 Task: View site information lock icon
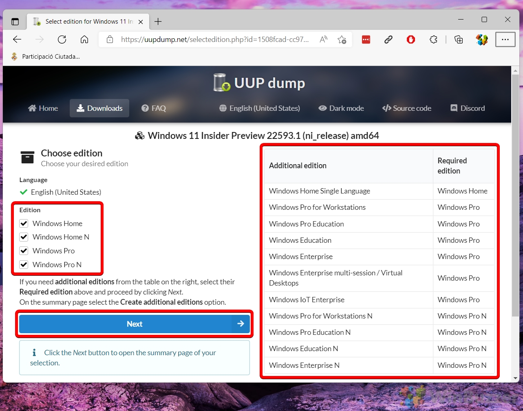tap(110, 40)
